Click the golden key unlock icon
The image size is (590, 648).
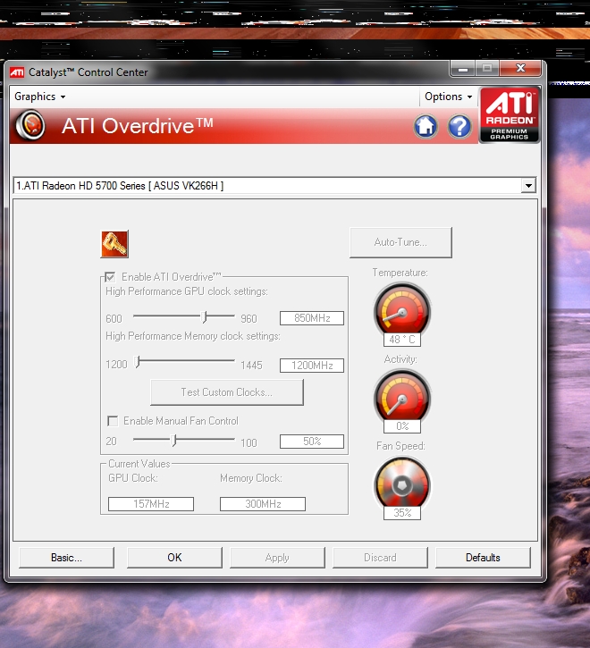tap(114, 244)
